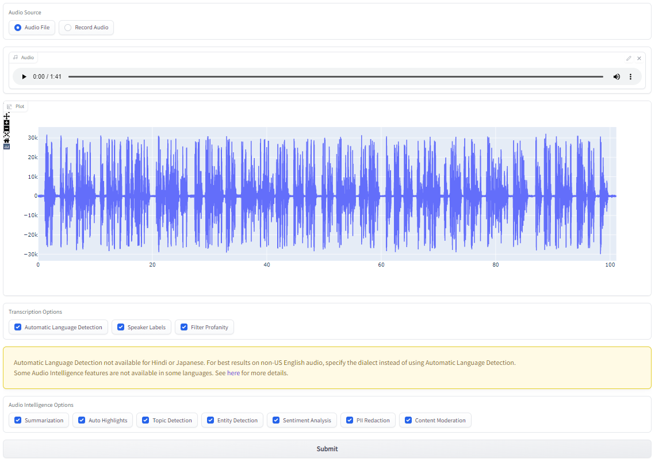Click the '30k' y-axis label

(33, 138)
